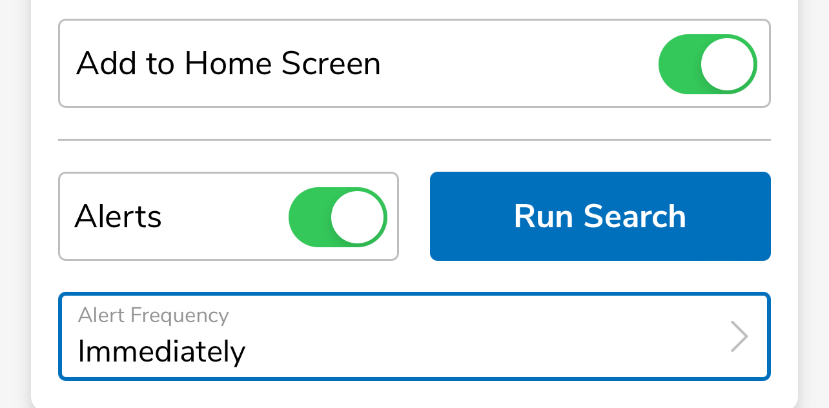Click the Alerts label text
The width and height of the screenshot is (829, 408).
tap(118, 216)
